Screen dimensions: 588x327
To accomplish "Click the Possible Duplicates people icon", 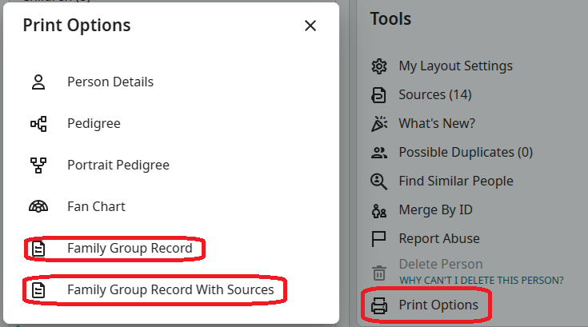I will pyautogui.click(x=379, y=153).
